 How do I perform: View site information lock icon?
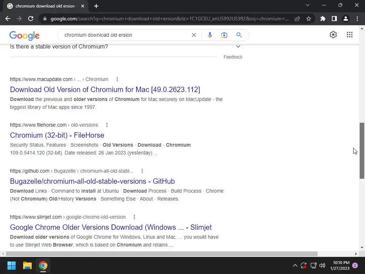(45, 19)
